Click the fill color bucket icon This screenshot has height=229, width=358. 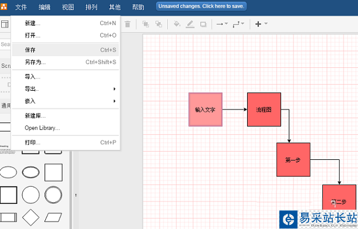(x=177, y=24)
